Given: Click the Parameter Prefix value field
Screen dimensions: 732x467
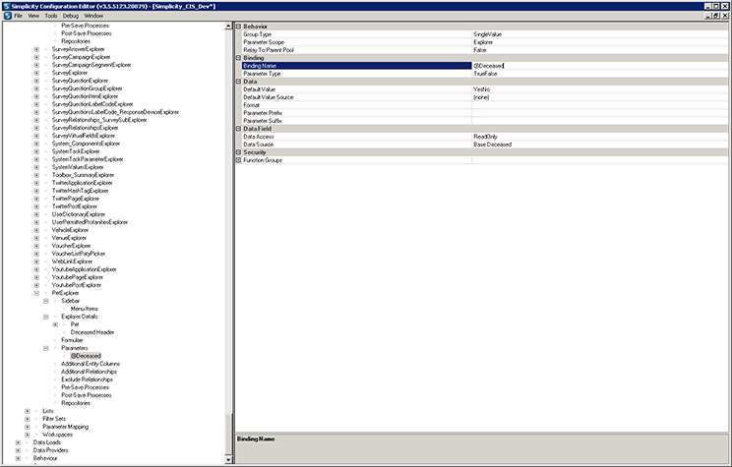Looking at the screenshot, I should point(599,113).
